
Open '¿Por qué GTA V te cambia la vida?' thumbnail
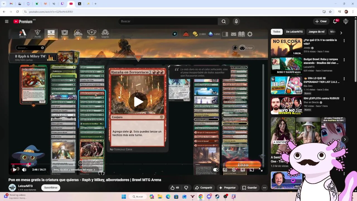click(286, 47)
